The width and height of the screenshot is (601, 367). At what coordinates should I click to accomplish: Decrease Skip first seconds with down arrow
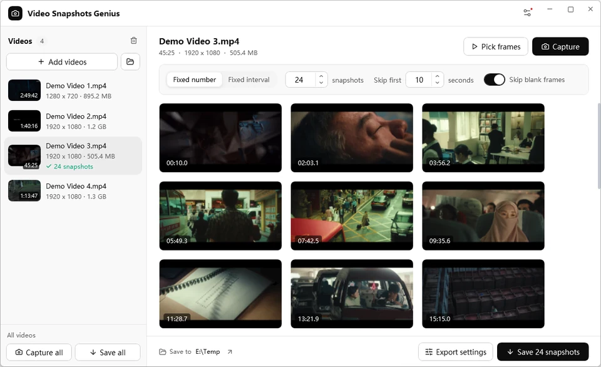(x=438, y=83)
